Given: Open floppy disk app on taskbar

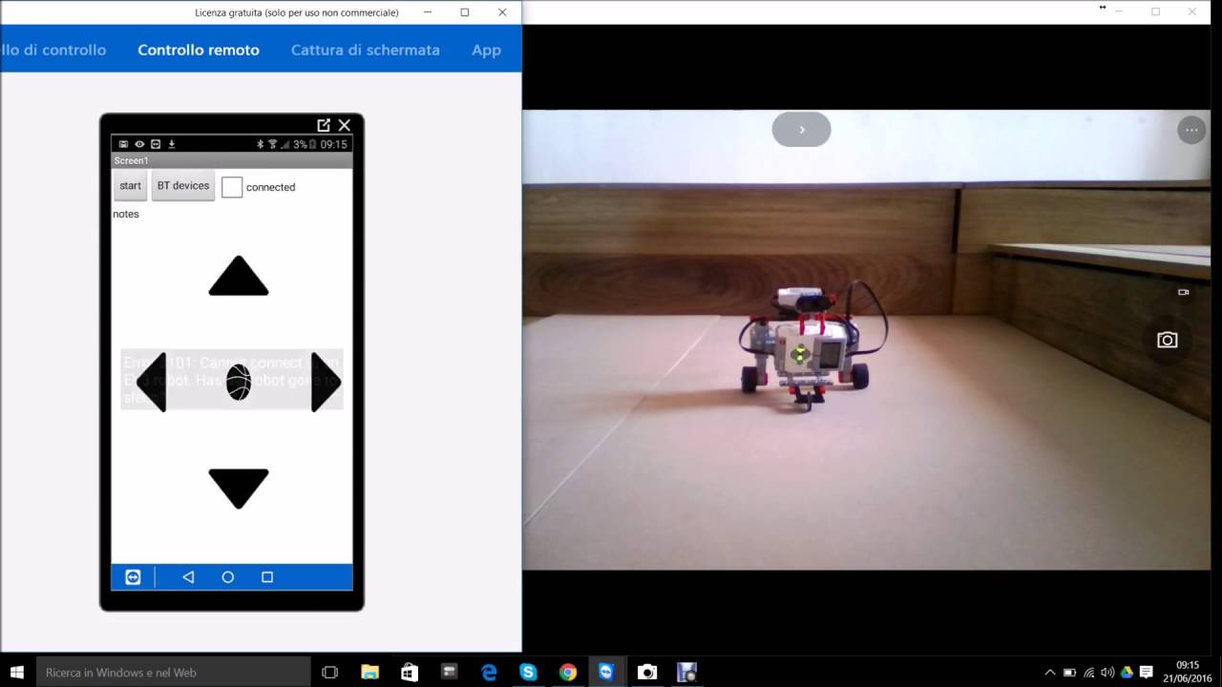Looking at the screenshot, I should pyautogui.click(x=686, y=672).
